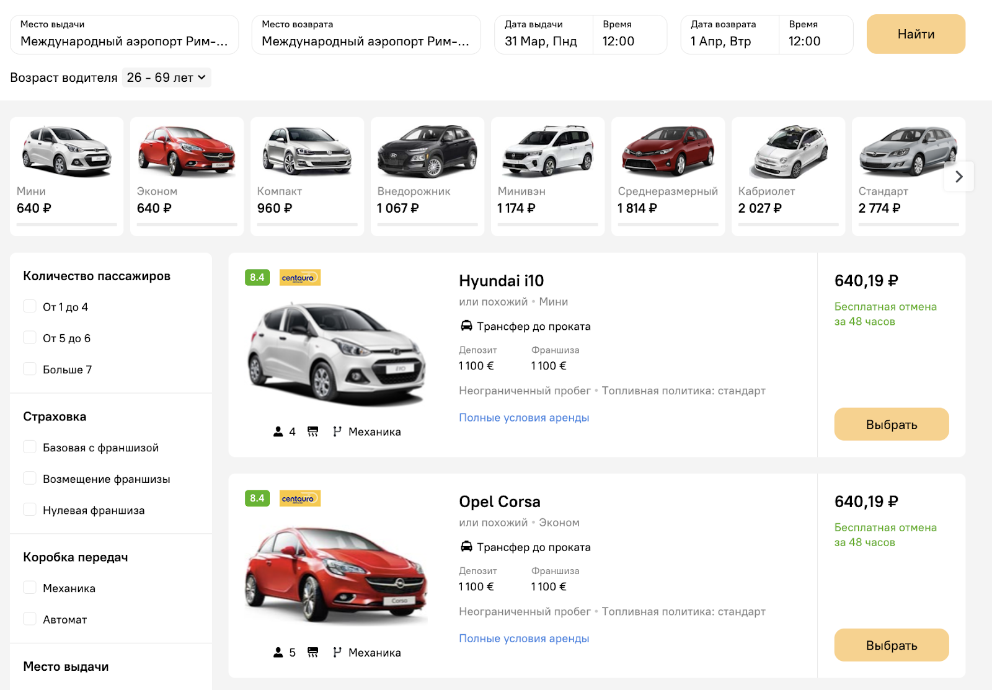992x690 pixels.
Task: Click 'Трансфер до проката' text on Hyundai i10
Action: (x=534, y=326)
